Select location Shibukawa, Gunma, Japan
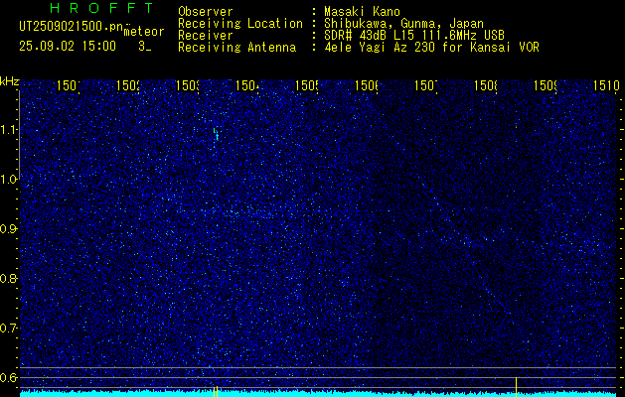Screen dimensions: 625x397 coord(403,24)
